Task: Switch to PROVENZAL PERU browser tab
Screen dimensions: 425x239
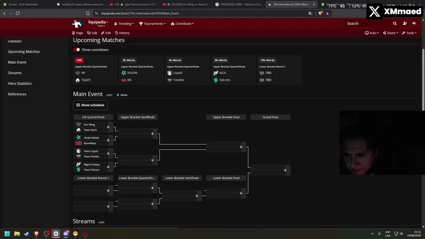Action: click(x=238, y=4)
